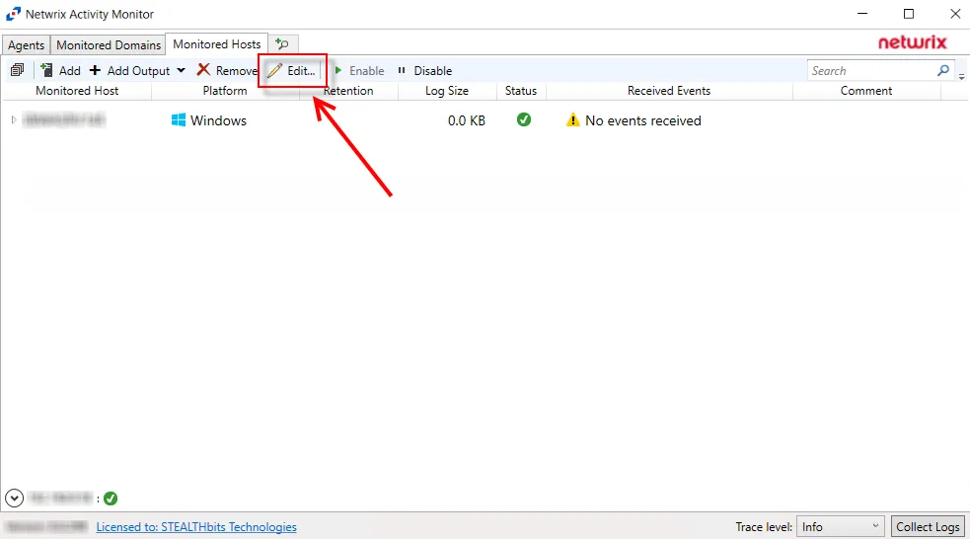970x539 pixels.
Task: Open the Trace level dropdown
Action: (x=840, y=526)
